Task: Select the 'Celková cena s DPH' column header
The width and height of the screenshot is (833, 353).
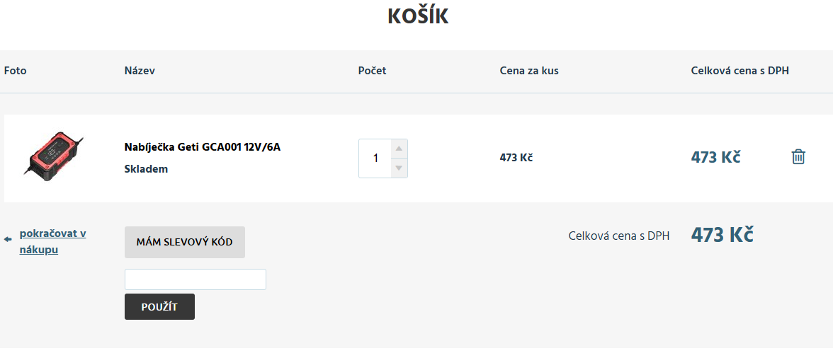Action: (x=739, y=71)
